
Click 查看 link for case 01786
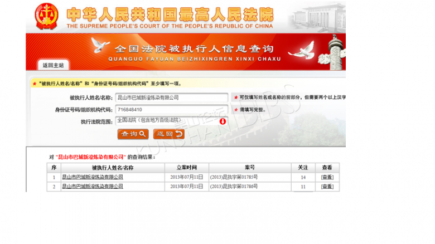click(x=327, y=187)
